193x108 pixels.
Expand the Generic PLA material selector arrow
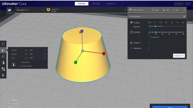click(125, 10)
